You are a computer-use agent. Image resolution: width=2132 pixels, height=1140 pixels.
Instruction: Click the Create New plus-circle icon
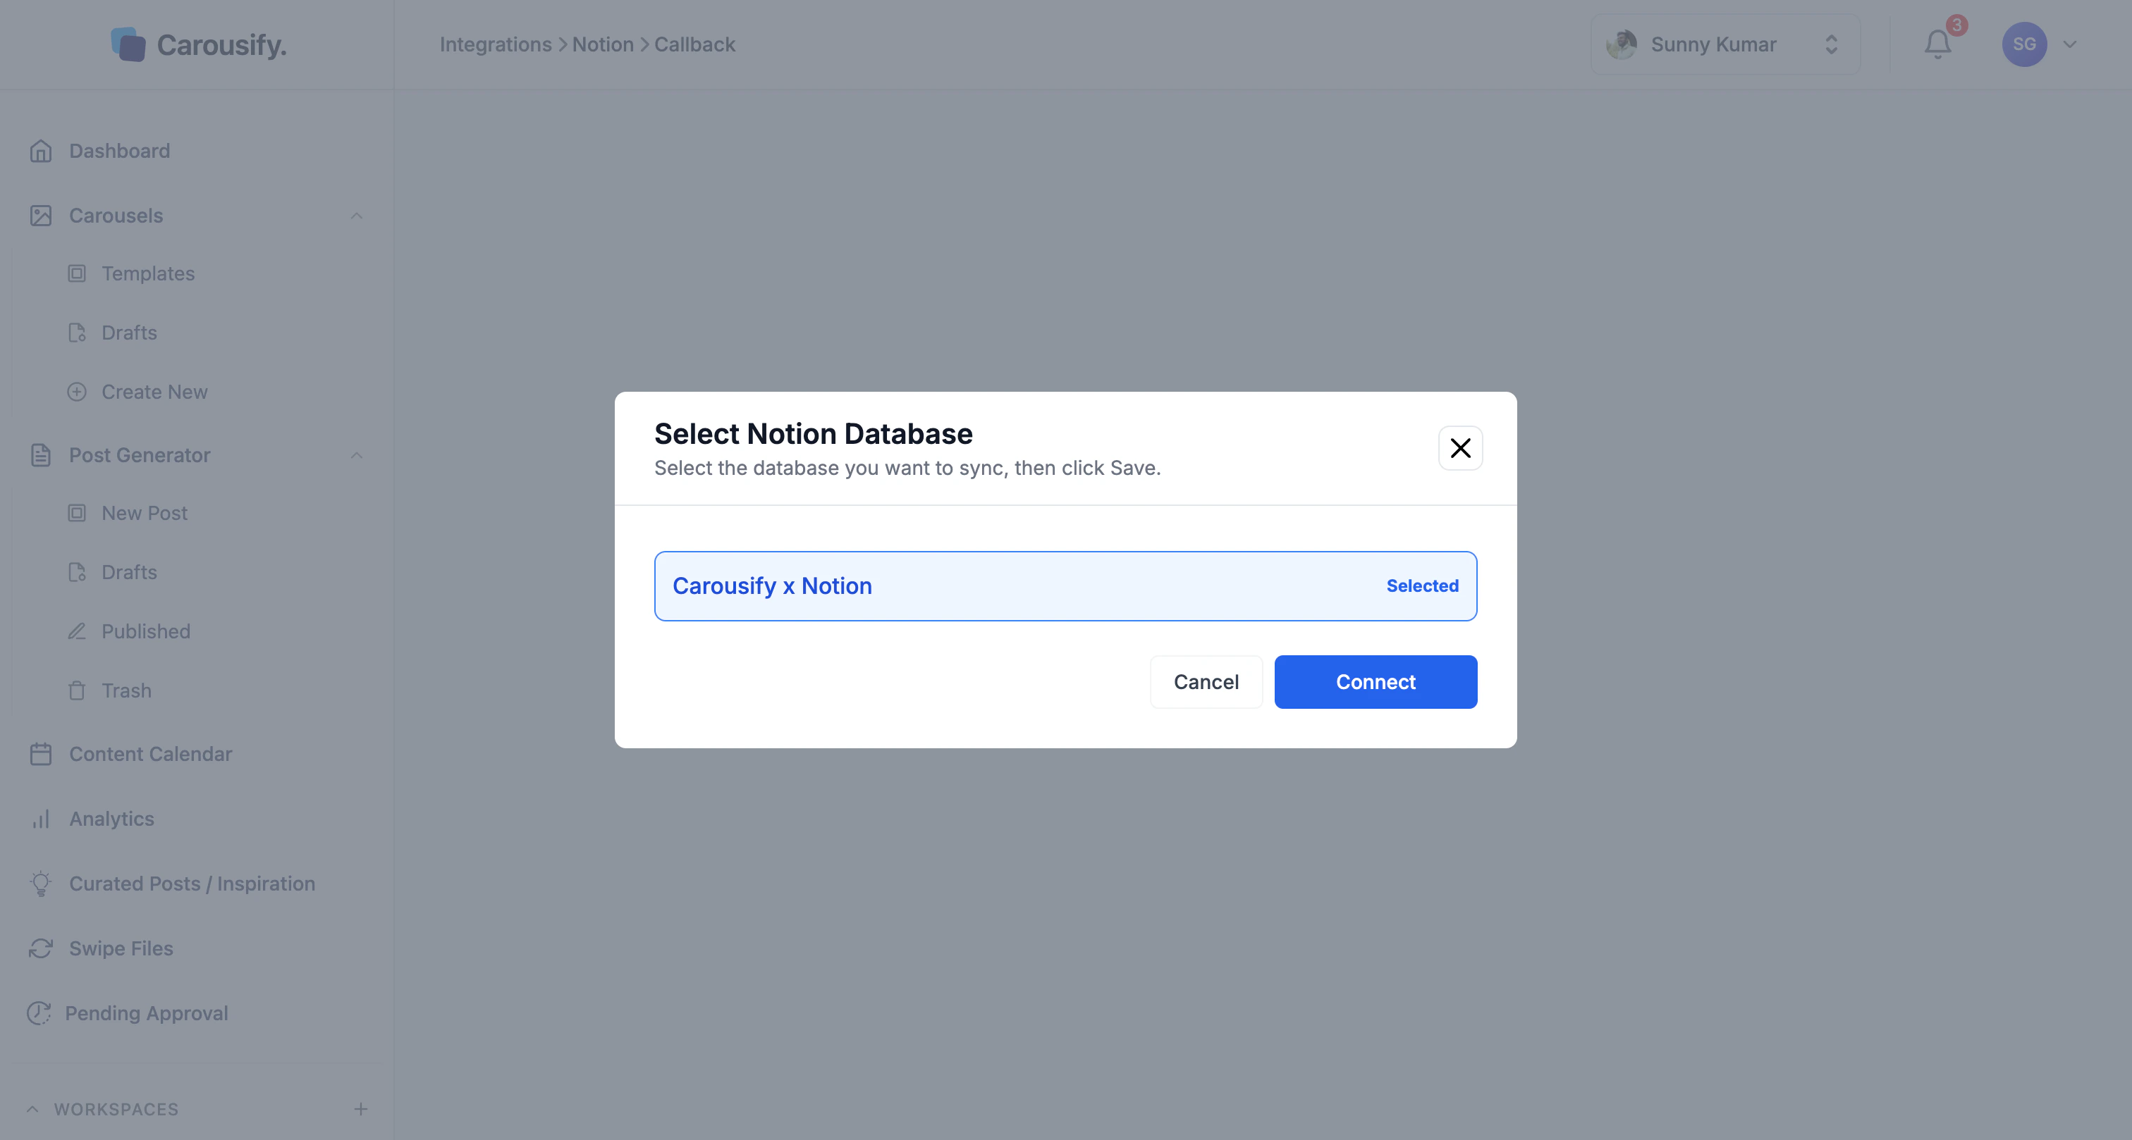(x=77, y=392)
